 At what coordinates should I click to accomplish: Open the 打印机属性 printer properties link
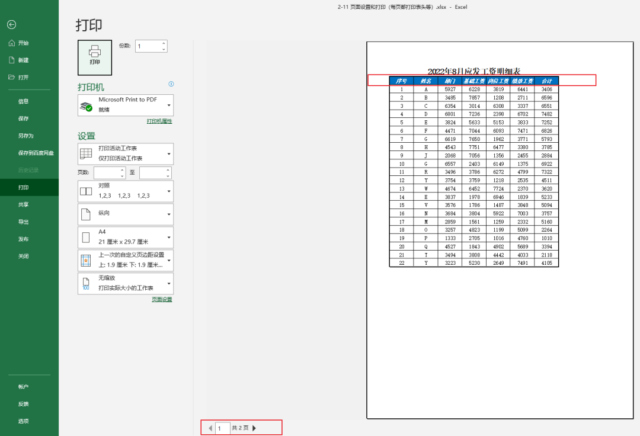point(159,121)
